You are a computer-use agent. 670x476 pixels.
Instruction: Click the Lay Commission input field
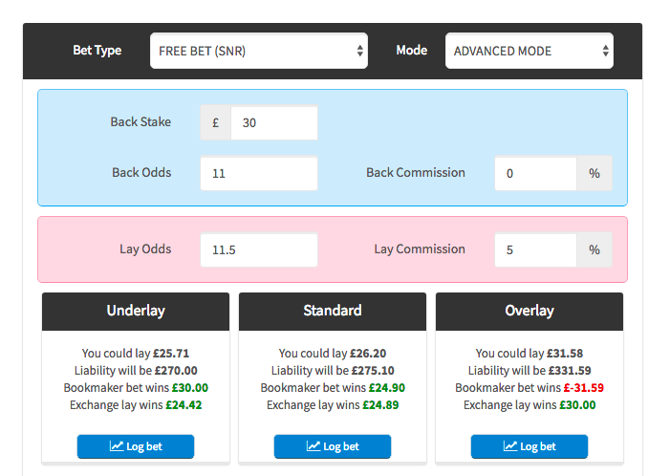pyautogui.click(x=535, y=249)
